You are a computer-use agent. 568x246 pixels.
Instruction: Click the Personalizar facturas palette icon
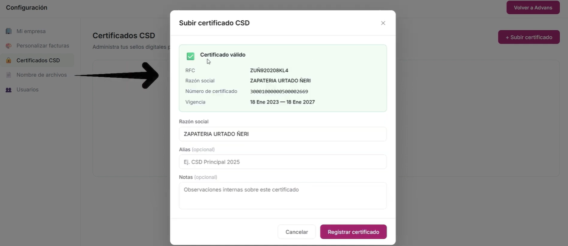9,46
